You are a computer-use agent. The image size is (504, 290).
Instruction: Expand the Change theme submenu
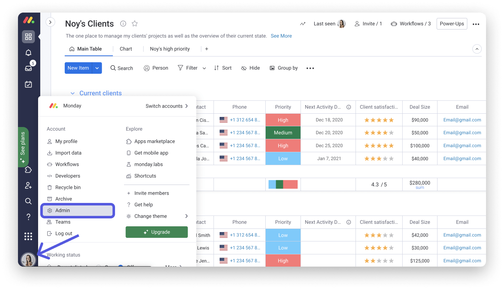(x=187, y=216)
